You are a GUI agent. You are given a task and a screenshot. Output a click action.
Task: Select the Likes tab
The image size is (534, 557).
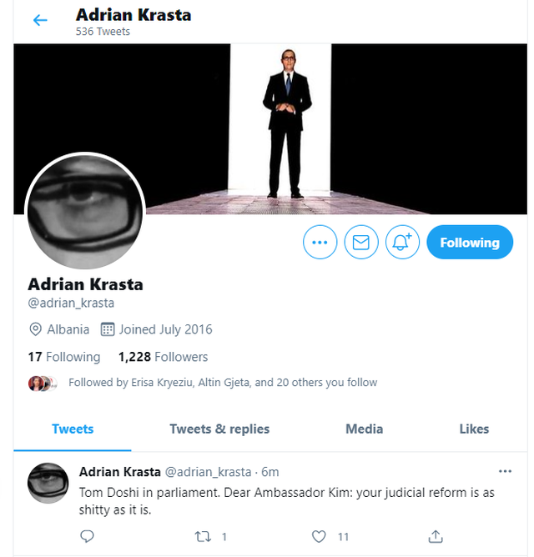pos(474,429)
